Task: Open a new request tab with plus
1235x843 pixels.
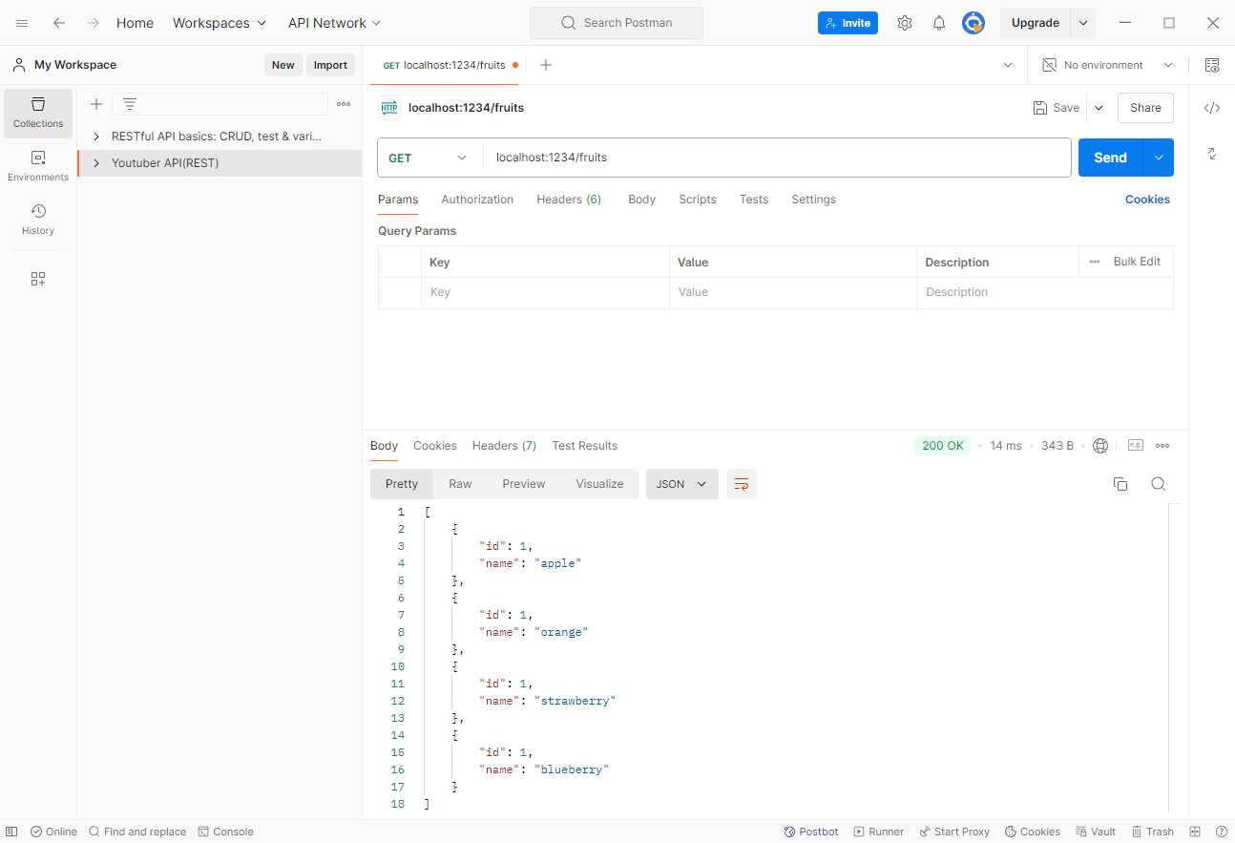Action: pyautogui.click(x=546, y=65)
